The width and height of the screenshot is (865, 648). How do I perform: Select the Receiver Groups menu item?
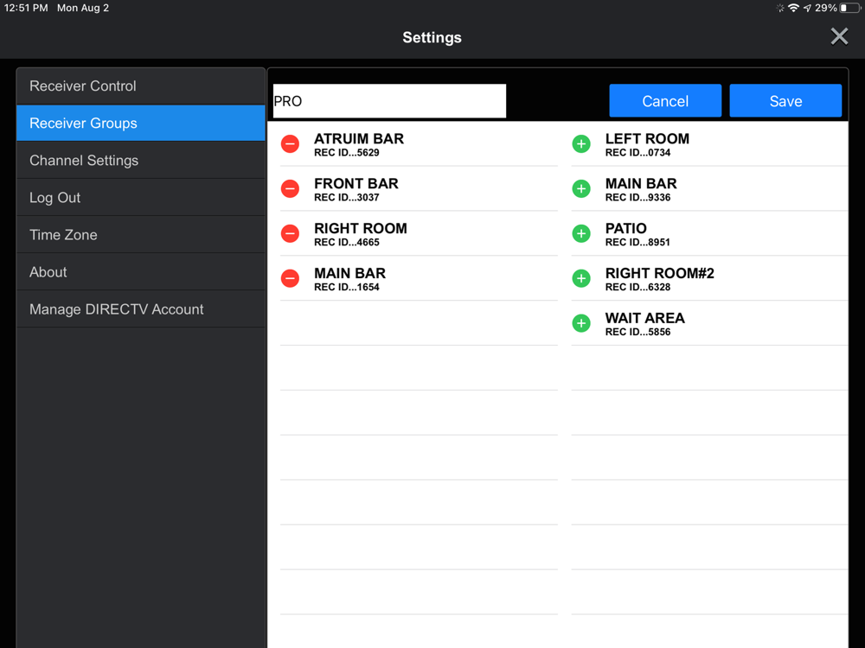click(141, 124)
